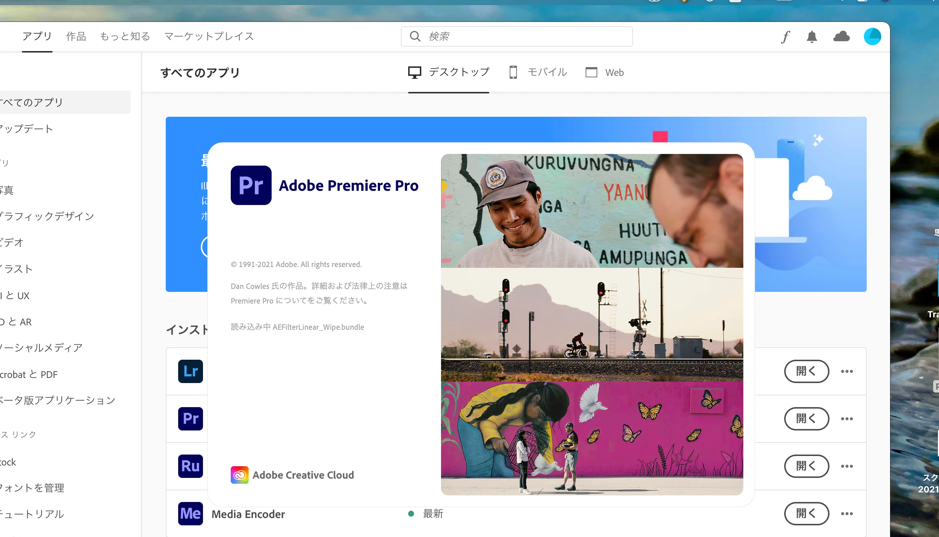
Task: Click the Premiere Rush Ru icon
Action: pos(191,466)
